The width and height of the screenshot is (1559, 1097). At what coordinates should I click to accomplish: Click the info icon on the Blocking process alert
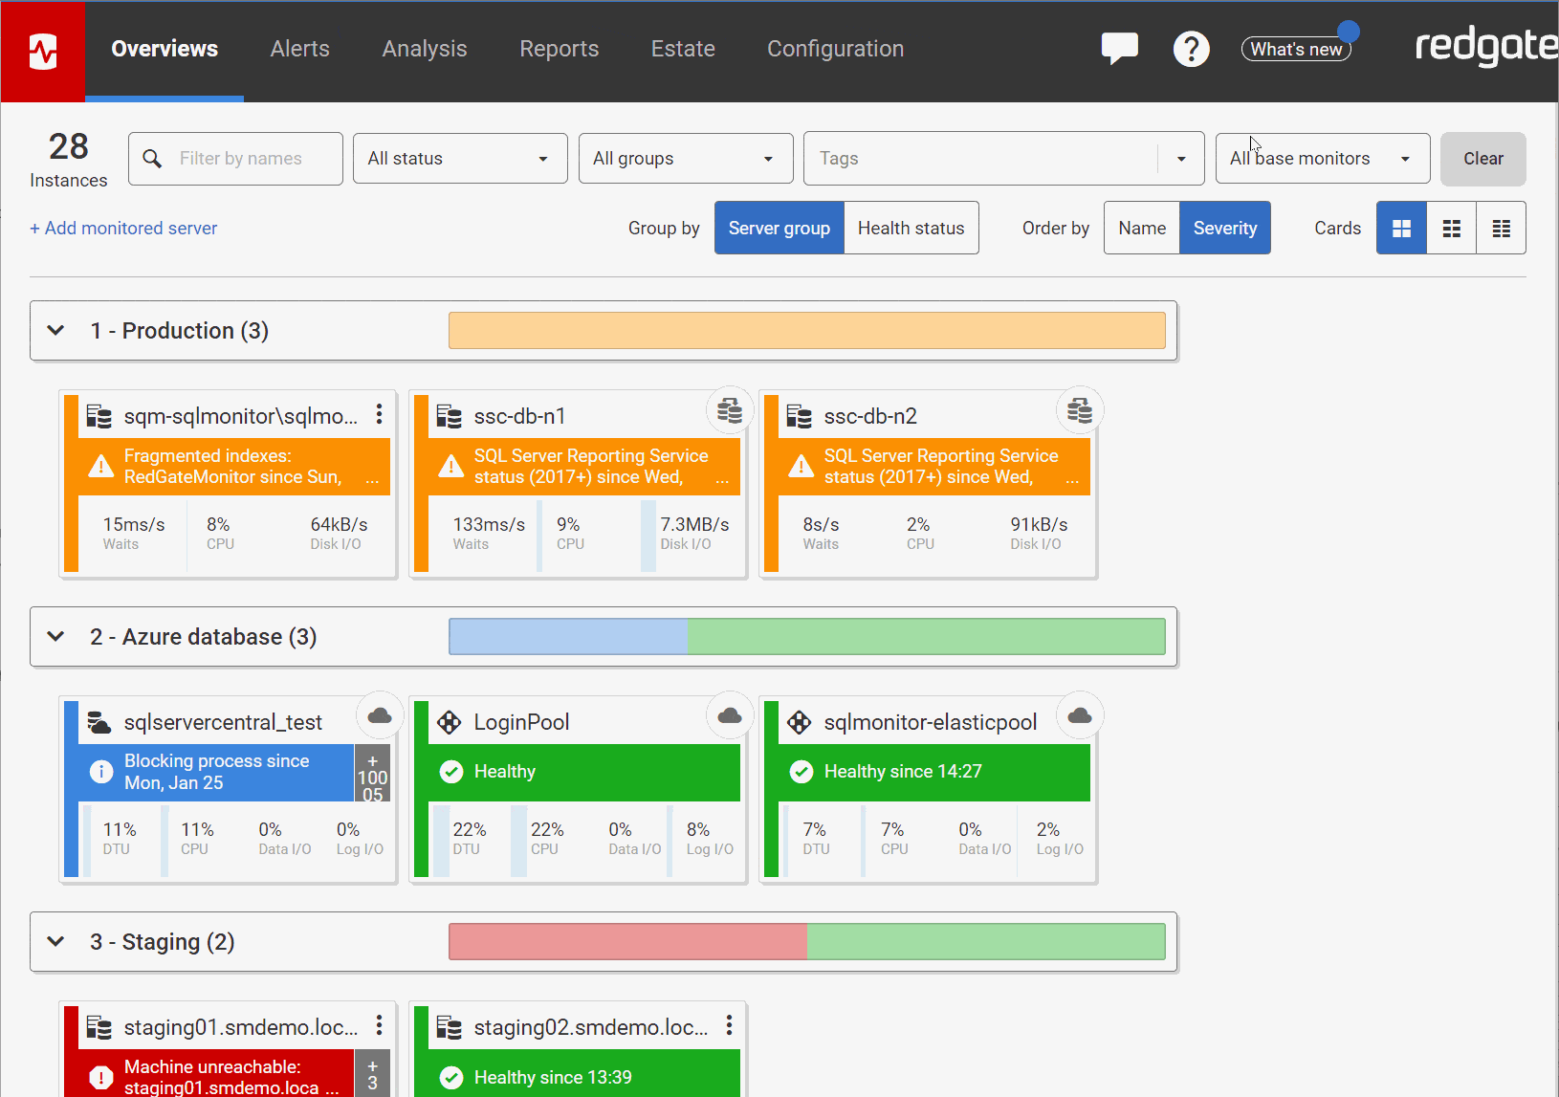click(x=100, y=772)
